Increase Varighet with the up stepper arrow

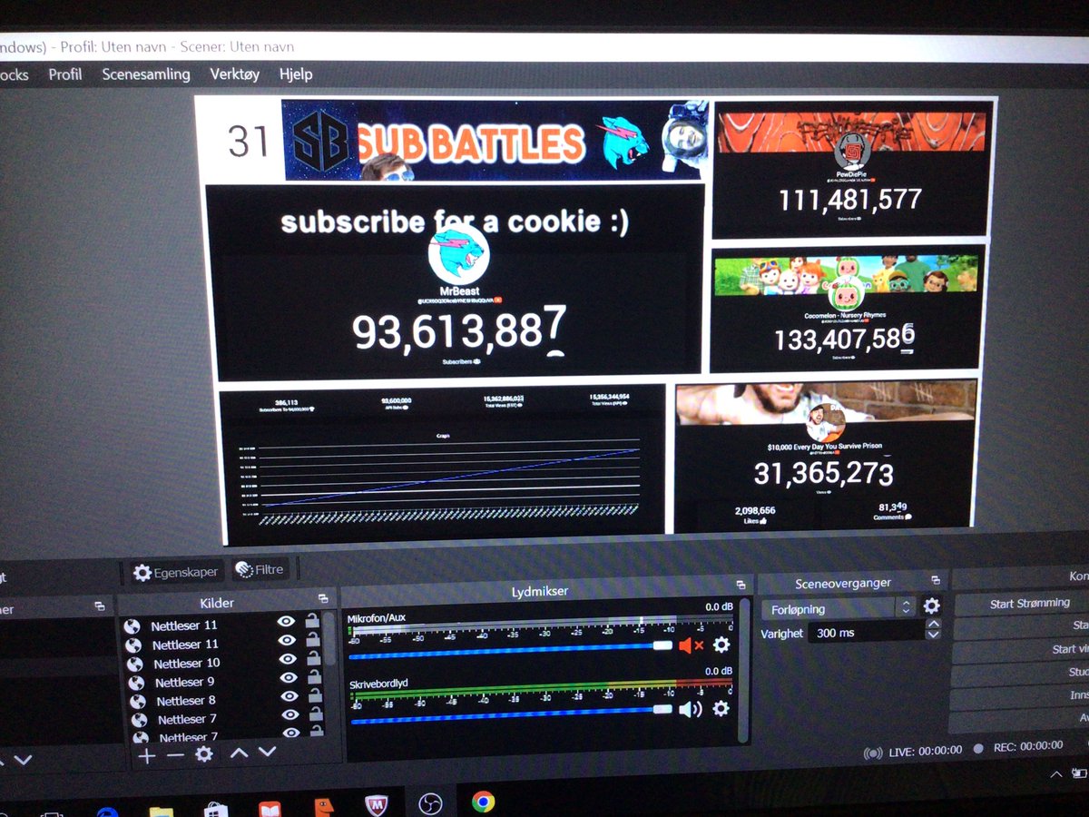(934, 625)
